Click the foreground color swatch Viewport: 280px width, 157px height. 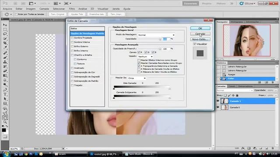(x=4, y=130)
